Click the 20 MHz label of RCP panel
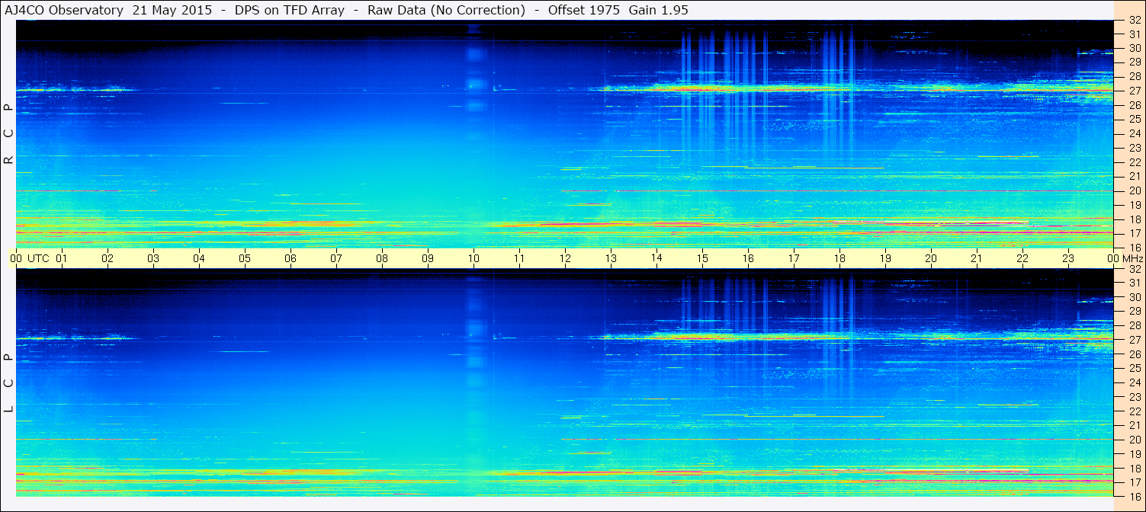This screenshot has width=1146, height=512. click(1135, 190)
